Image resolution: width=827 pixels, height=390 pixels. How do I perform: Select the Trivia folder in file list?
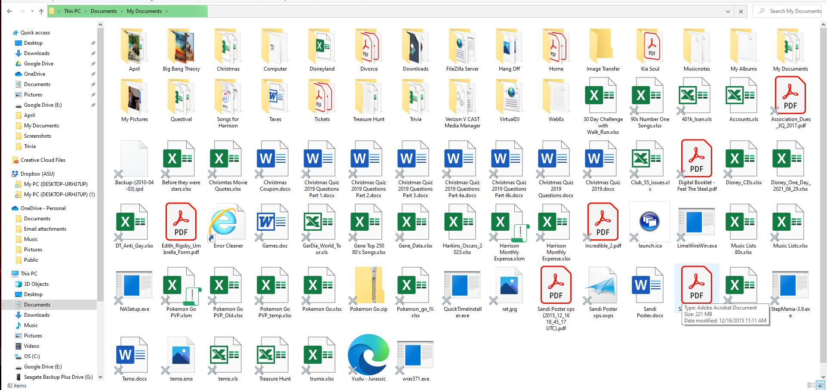(x=415, y=100)
